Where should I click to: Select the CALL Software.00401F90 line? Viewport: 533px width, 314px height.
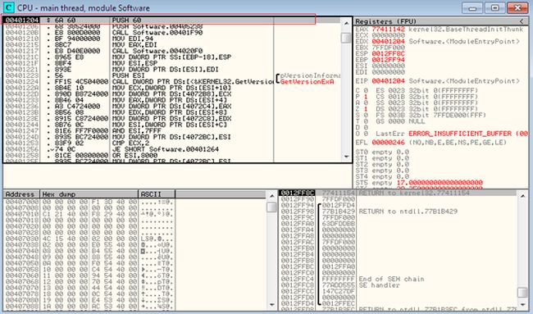(157, 33)
